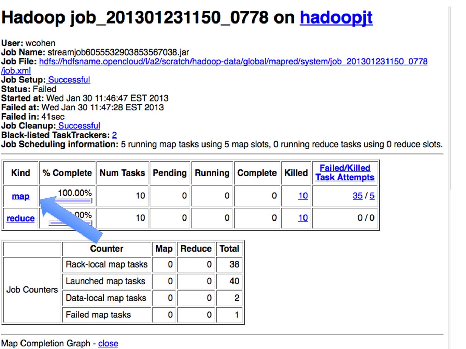Open the 35 failed map attempts link
Image resolution: width=466 pixels, height=349 pixels.
pyautogui.click(x=357, y=196)
